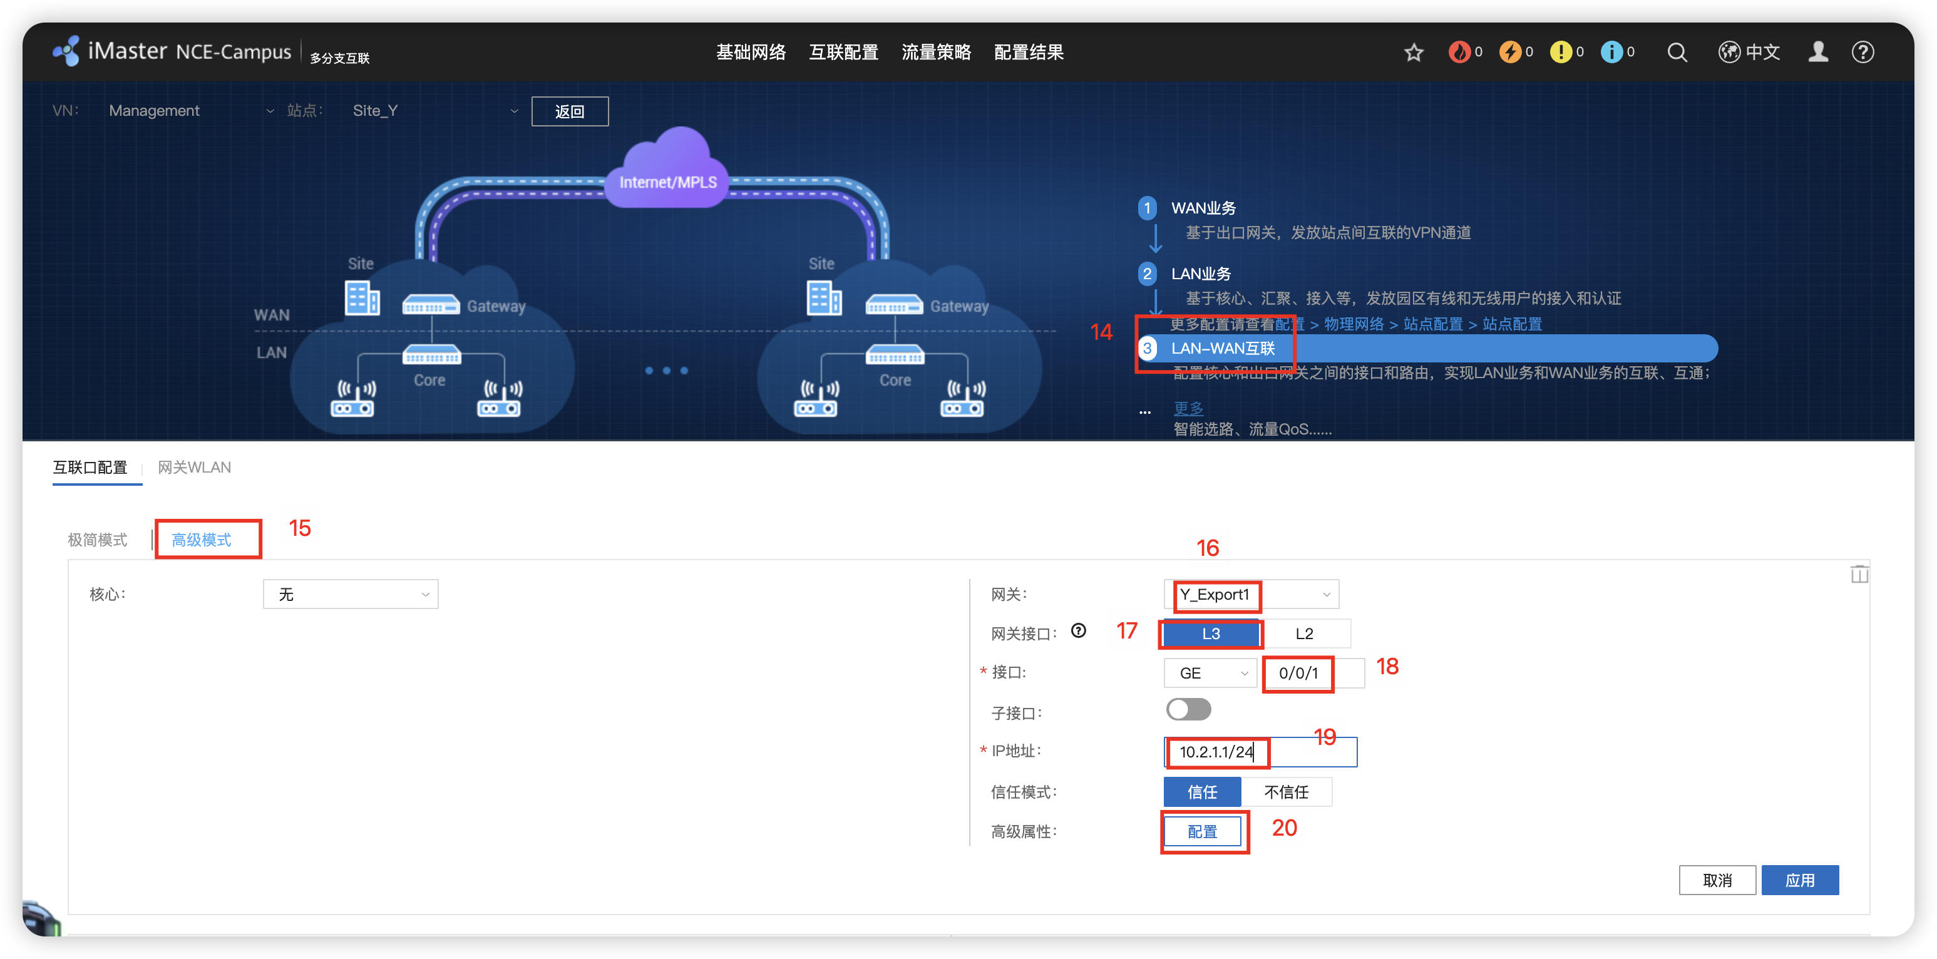Viewport: 1937px width, 959px height.
Task: Click gateway interface help tooltip icon
Action: (x=1078, y=632)
